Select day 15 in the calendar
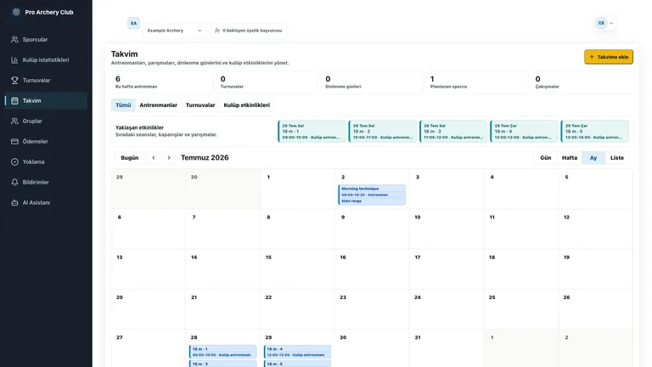This screenshot has width=652, height=367. click(297, 269)
